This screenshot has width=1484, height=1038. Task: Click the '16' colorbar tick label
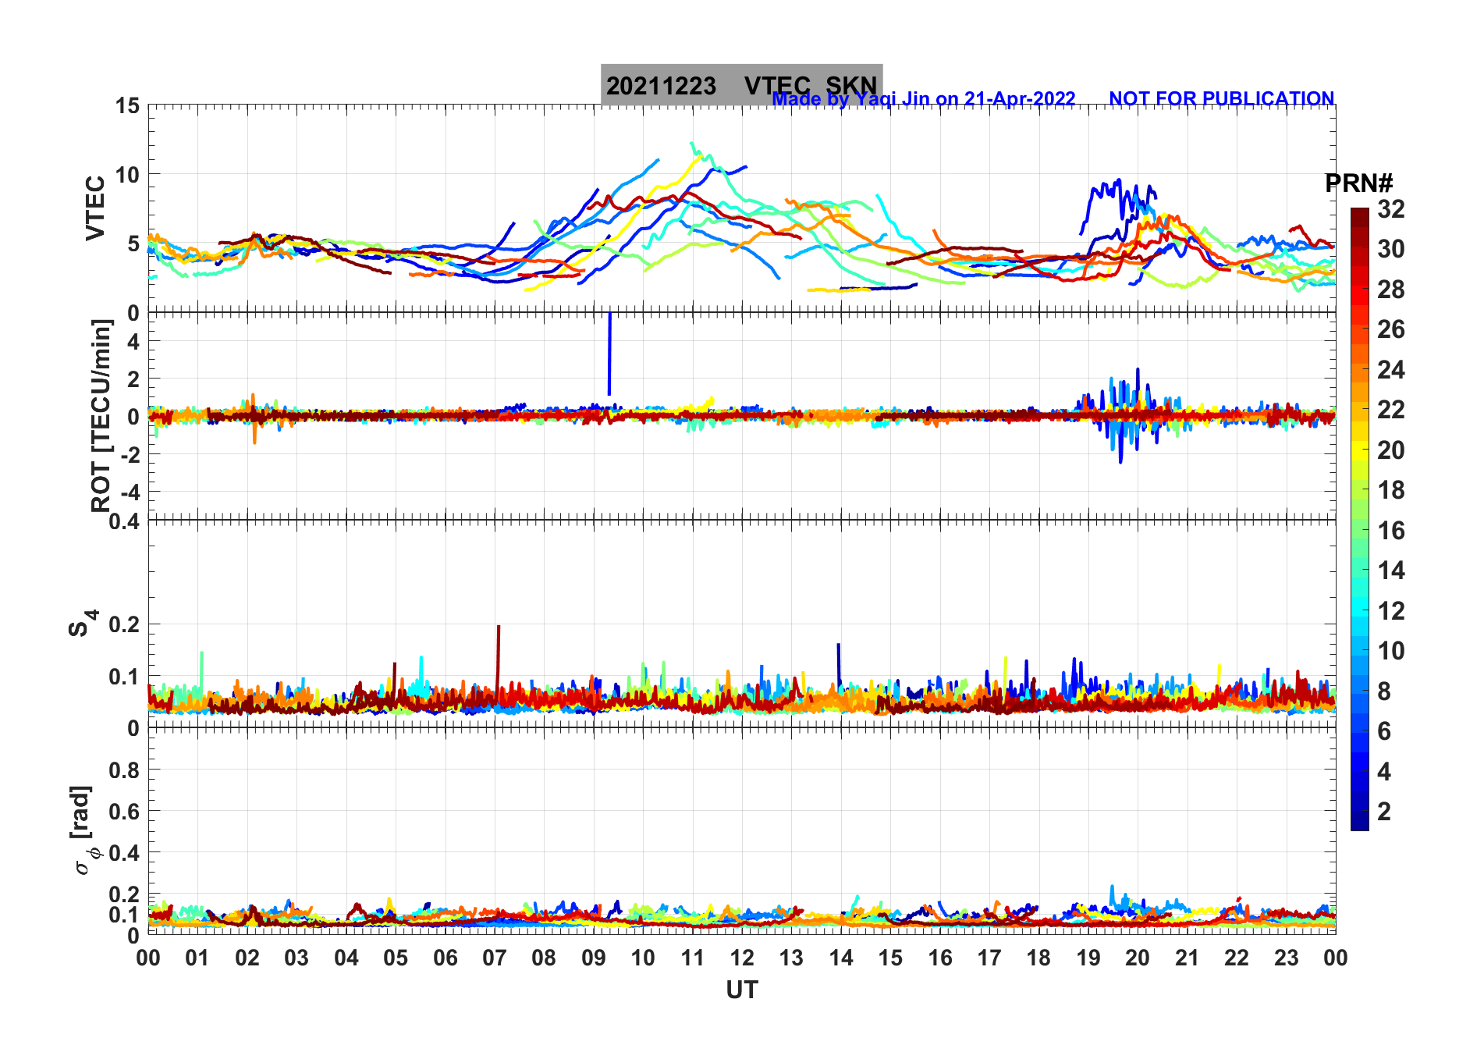(x=1391, y=531)
